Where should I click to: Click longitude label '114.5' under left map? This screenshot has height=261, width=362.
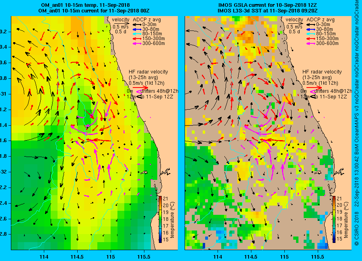coord(77,257)
